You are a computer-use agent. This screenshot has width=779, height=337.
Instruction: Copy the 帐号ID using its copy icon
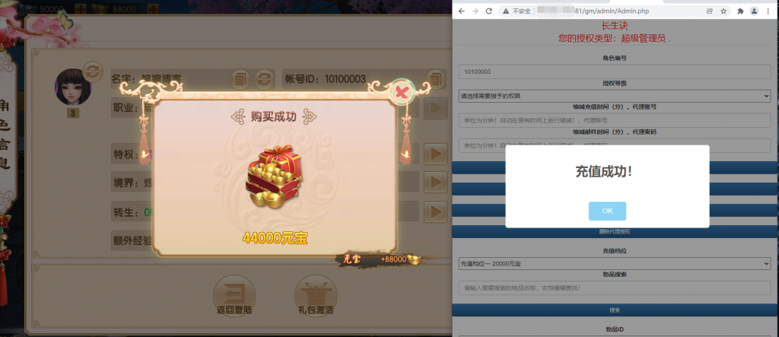(436, 78)
